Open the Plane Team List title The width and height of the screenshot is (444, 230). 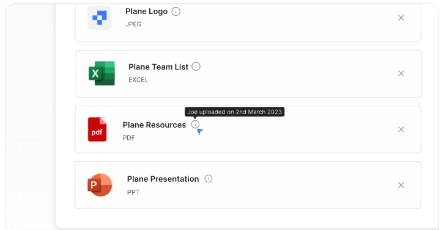pos(158,66)
